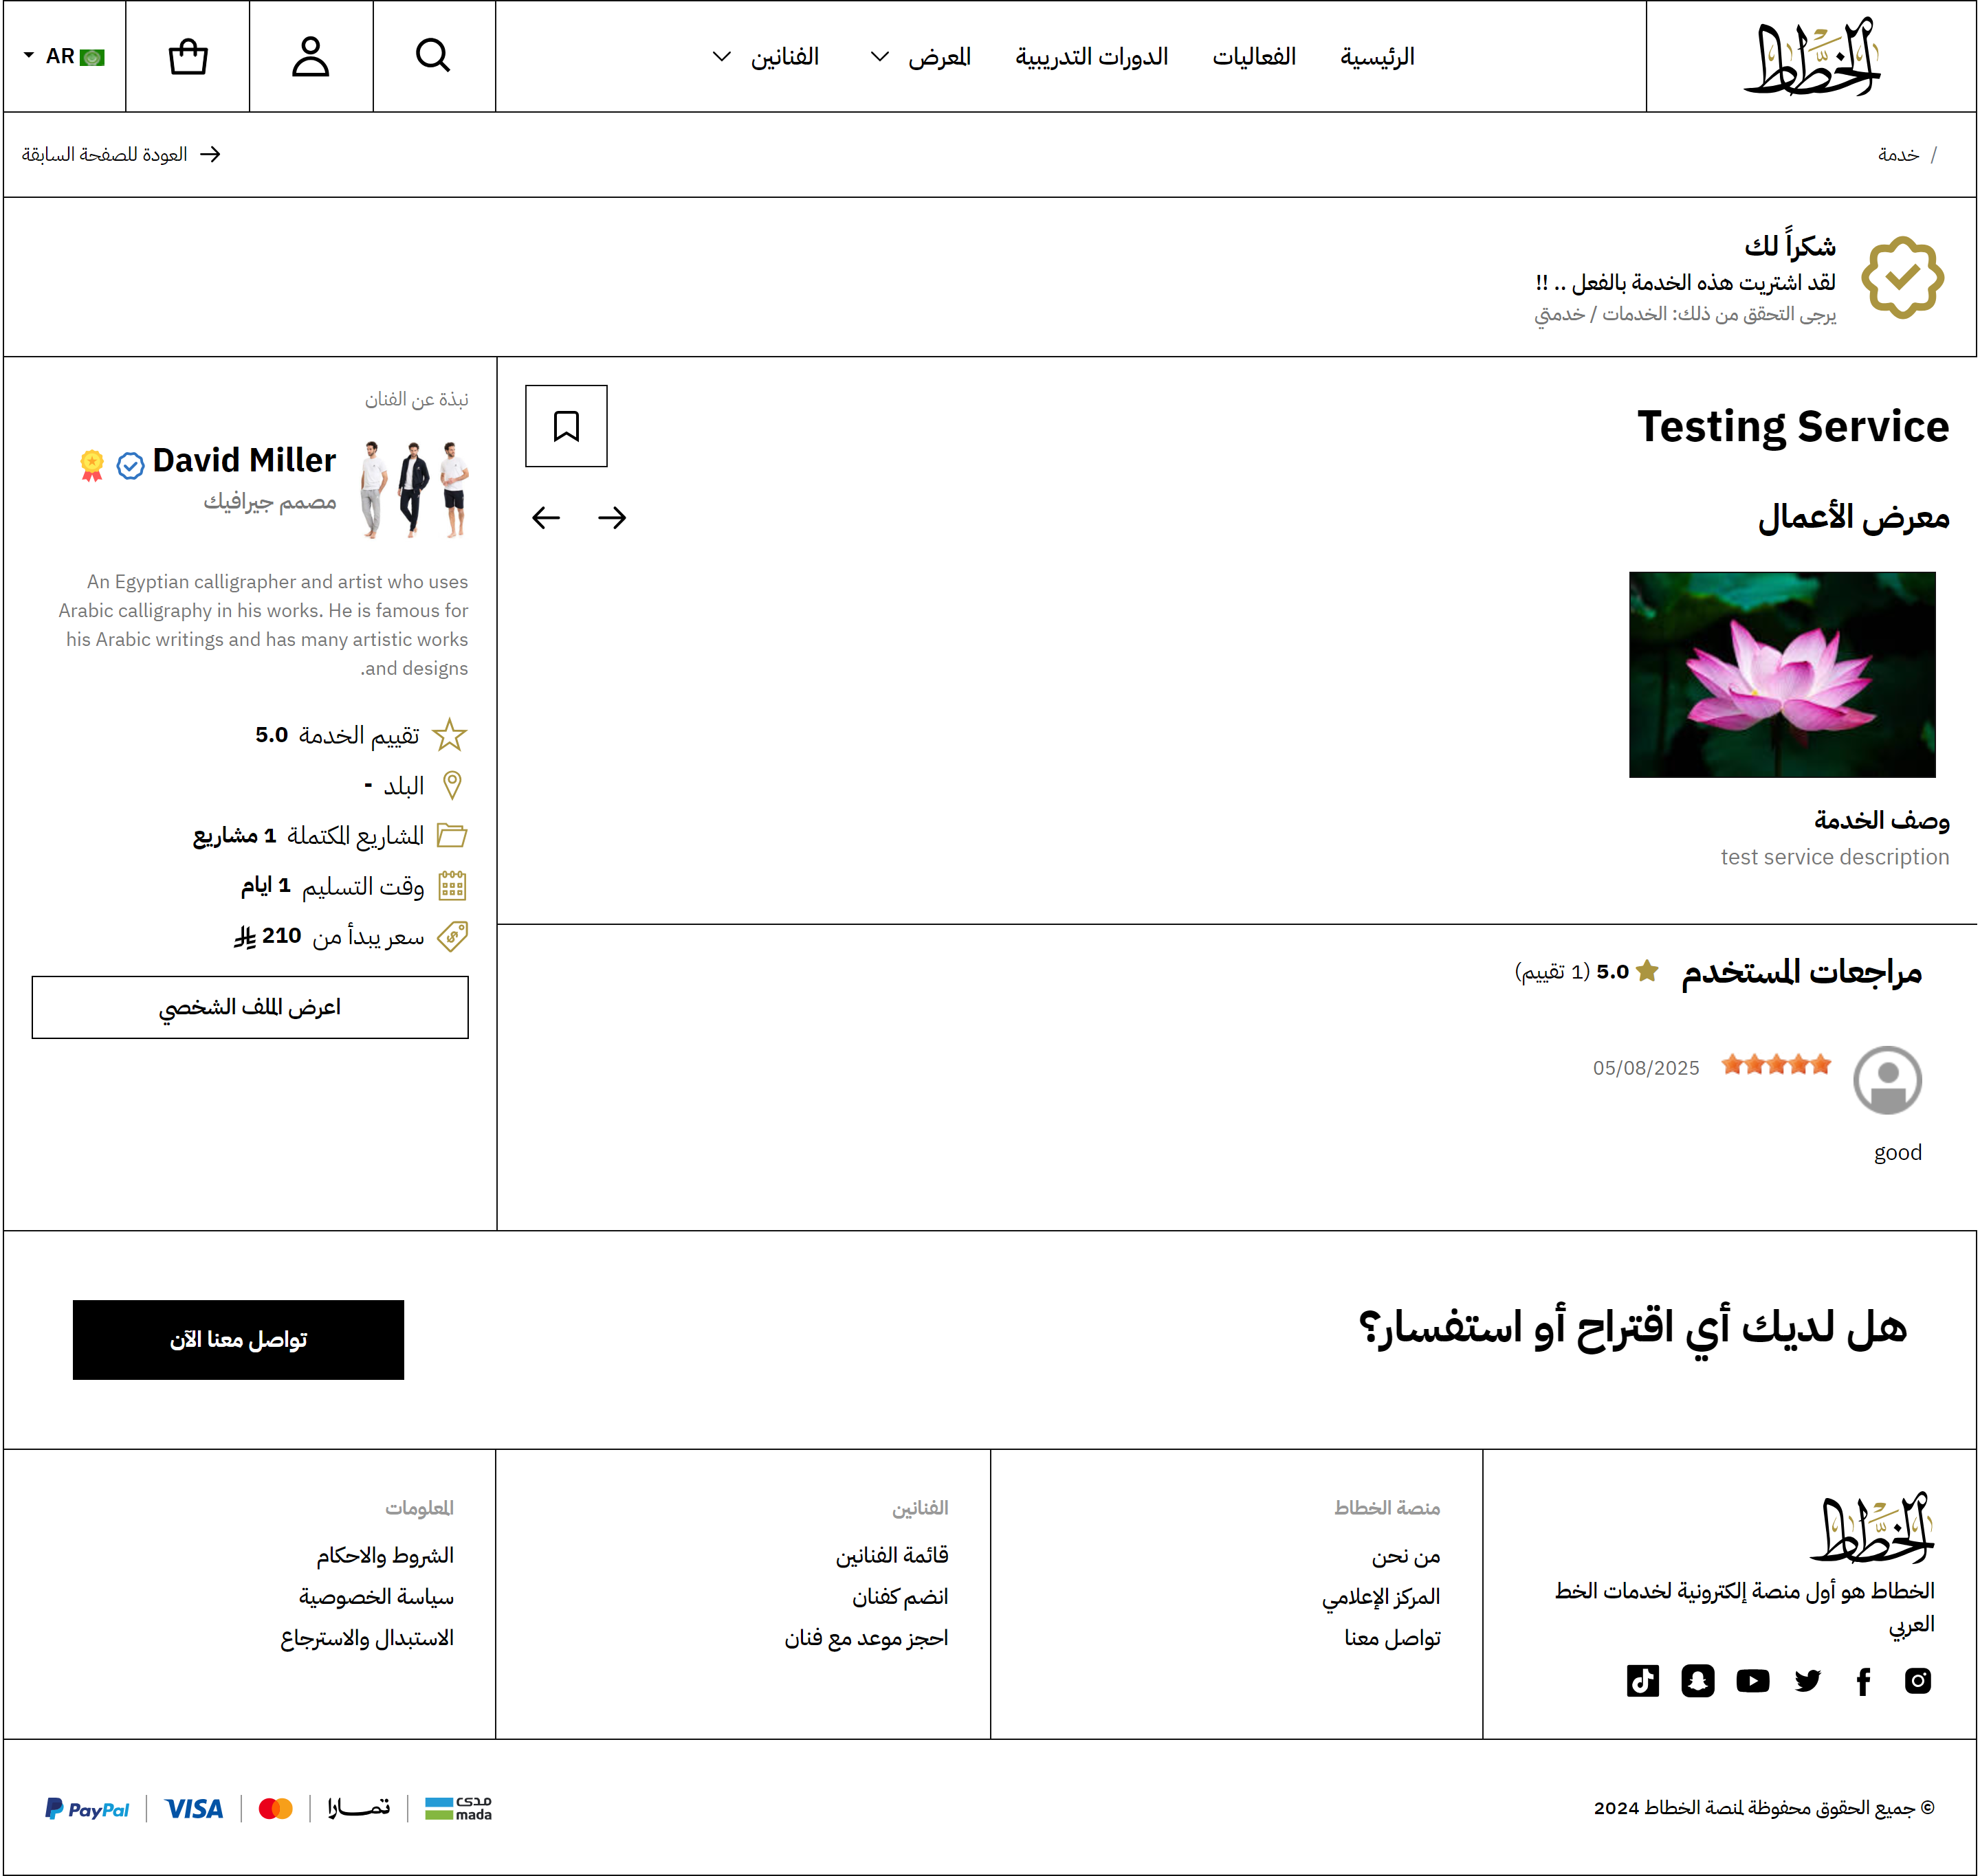Click the VISA payment logo
Viewport: 1980px width, 1876px height.
tap(194, 1809)
